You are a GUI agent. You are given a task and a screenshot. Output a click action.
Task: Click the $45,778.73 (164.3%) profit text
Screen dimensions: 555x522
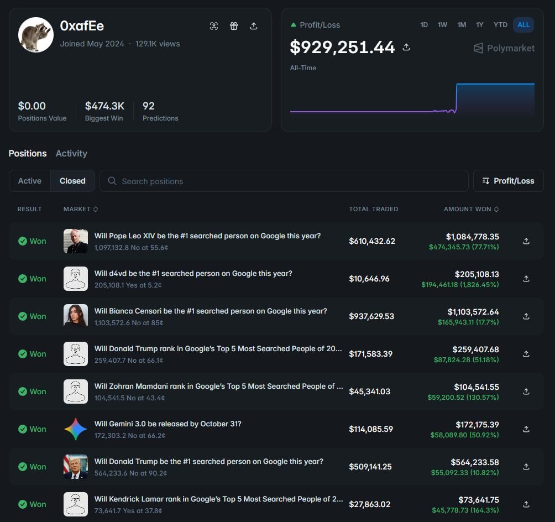click(x=465, y=510)
